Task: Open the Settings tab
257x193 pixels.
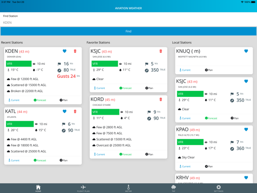Action: tap(218, 188)
